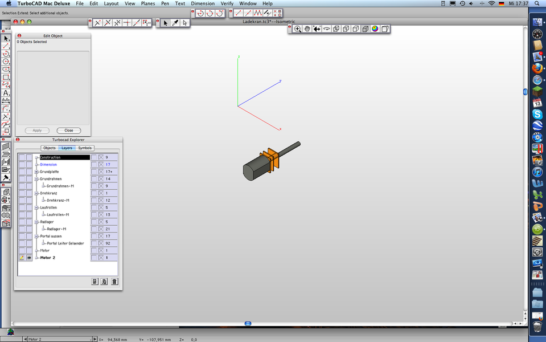The image size is (546, 342).
Task: Collapse the Grundrahmen layer group
Action: pos(36,179)
